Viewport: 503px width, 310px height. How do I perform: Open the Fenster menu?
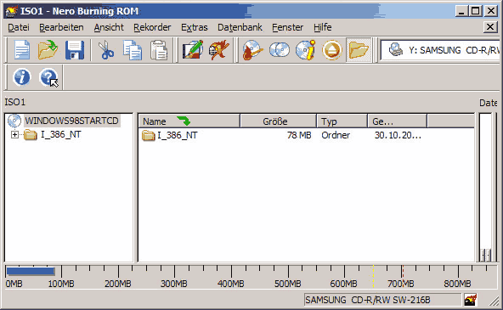(287, 27)
